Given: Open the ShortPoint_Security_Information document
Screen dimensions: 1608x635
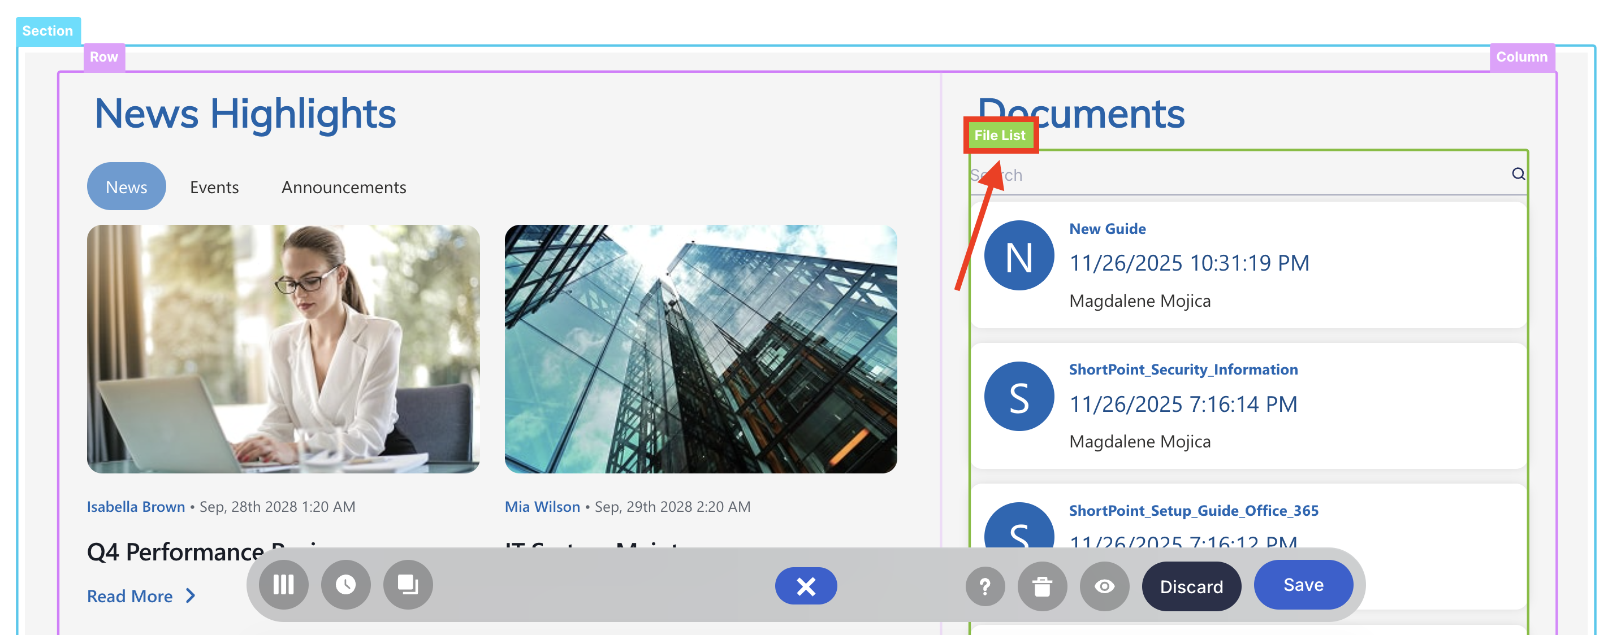Looking at the screenshot, I should pos(1183,369).
